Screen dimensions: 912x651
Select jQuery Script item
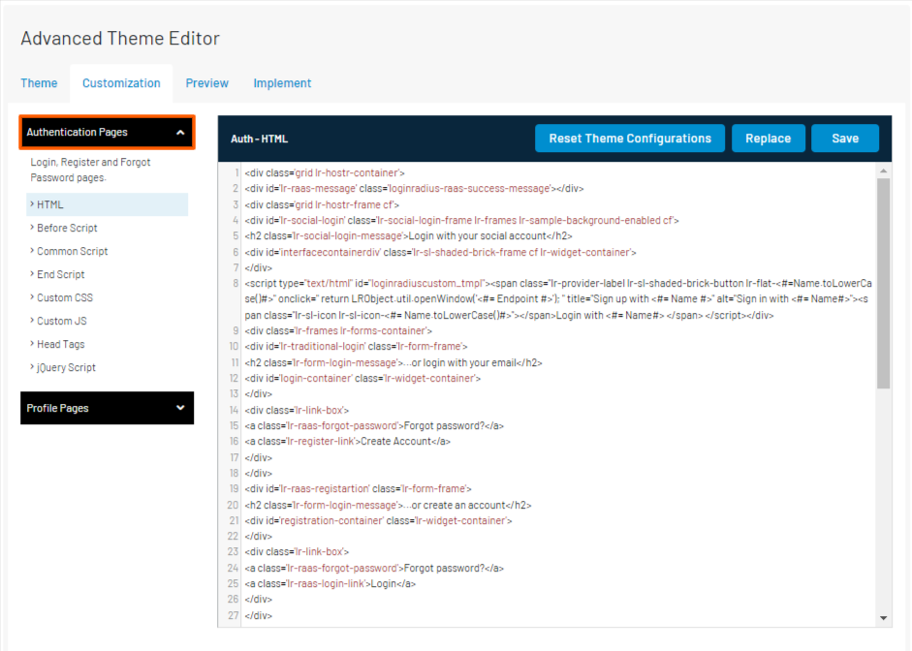(66, 368)
